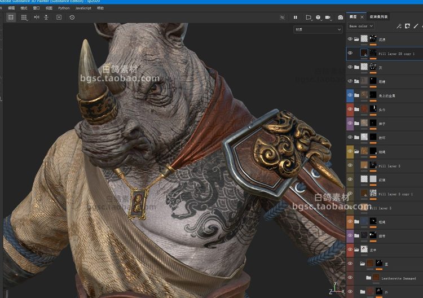This screenshot has width=423, height=298.
Task: Hide the 粗绳 layer group
Action: point(350,221)
